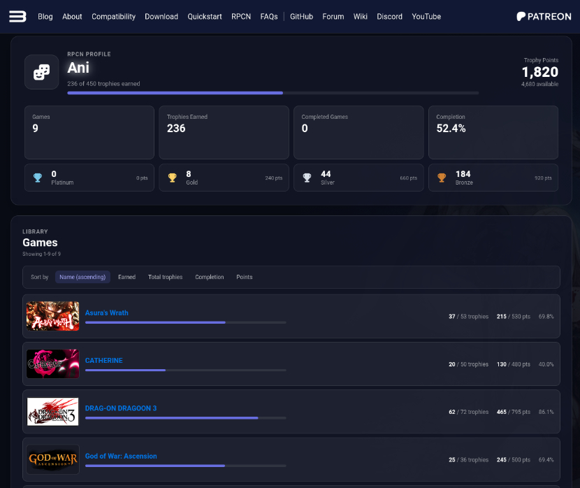Open the Blog menu item
Viewport: 580px width, 488px height.
(x=45, y=17)
